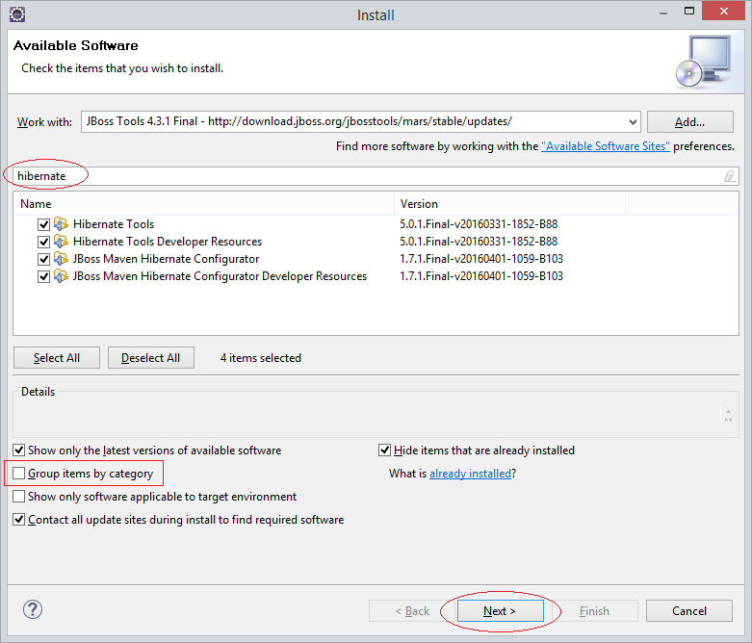Click the JBoss Maven Hibernate Configurator Developer Resources icon

tap(61, 276)
